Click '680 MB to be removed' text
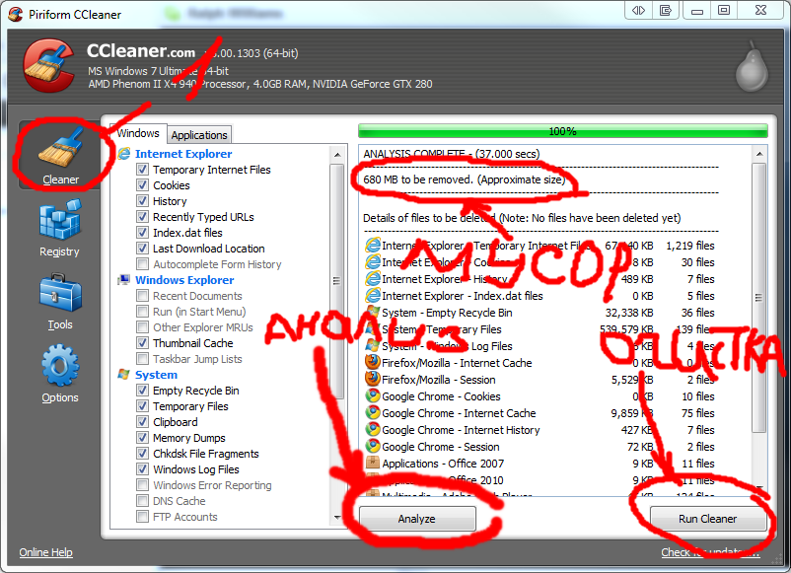Viewport: 791px width, 573px height. tap(418, 179)
